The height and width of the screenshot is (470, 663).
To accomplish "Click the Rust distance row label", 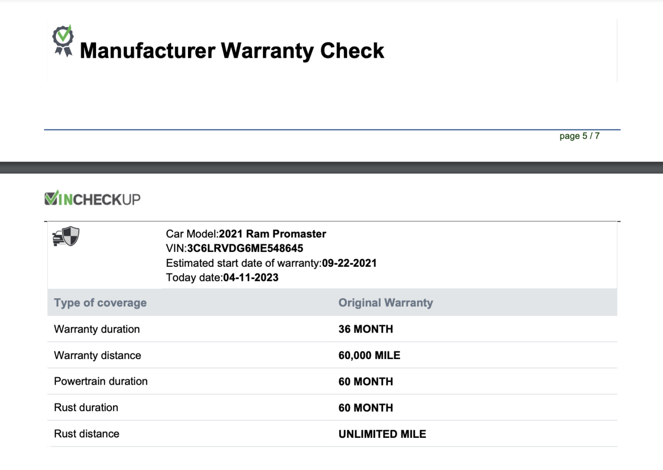I will [87, 434].
